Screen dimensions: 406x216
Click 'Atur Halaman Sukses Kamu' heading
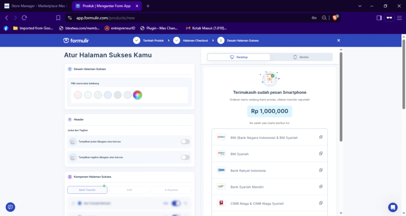coord(108,55)
